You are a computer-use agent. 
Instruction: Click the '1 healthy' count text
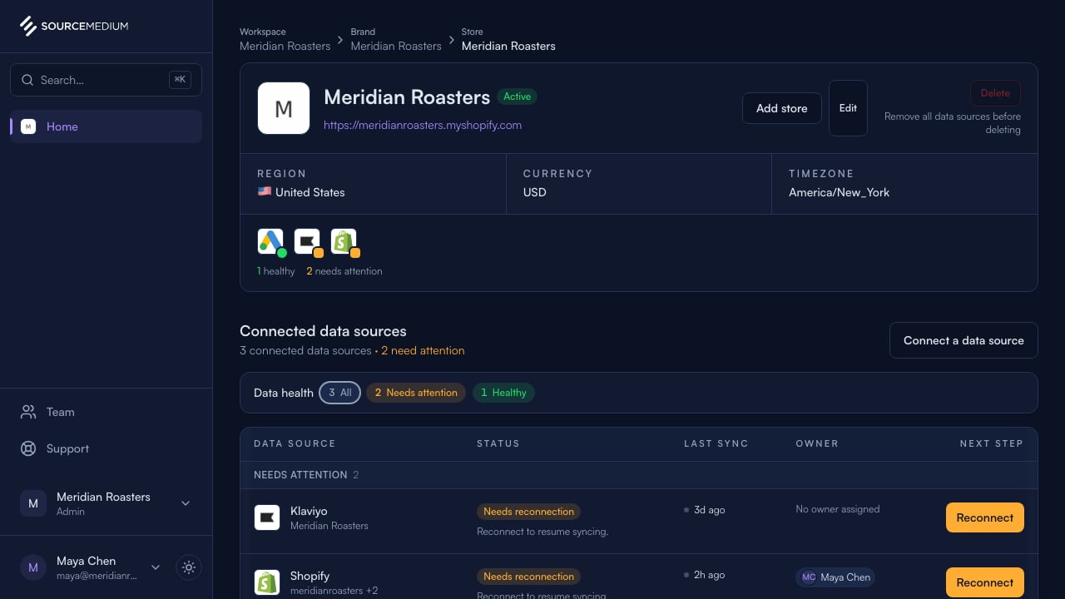276,271
